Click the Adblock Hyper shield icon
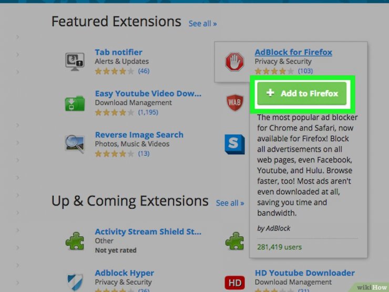The width and height of the screenshot is (389, 292). coord(75,282)
